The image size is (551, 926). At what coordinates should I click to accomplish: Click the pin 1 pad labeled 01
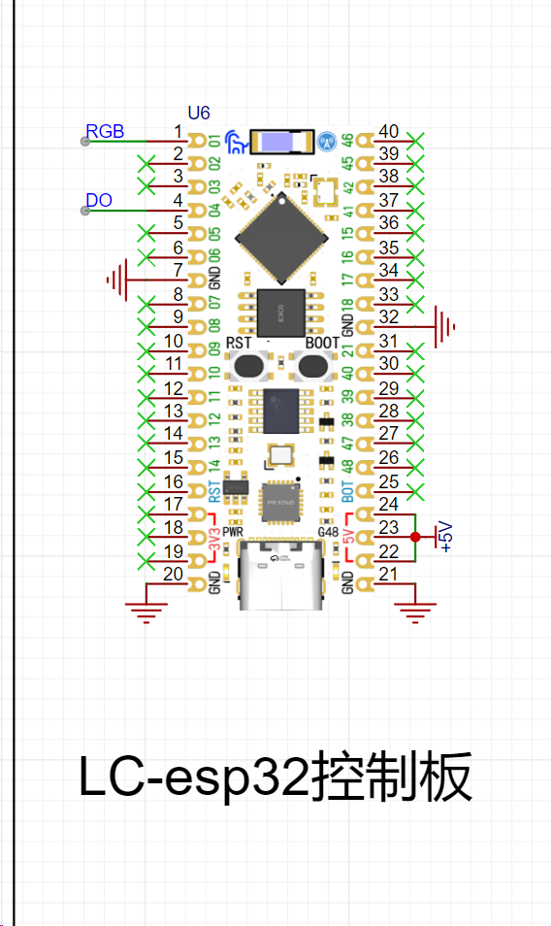(x=197, y=141)
